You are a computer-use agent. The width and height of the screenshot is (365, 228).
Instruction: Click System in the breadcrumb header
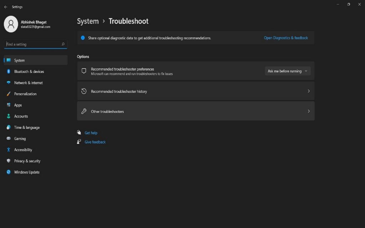coord(88,21)
